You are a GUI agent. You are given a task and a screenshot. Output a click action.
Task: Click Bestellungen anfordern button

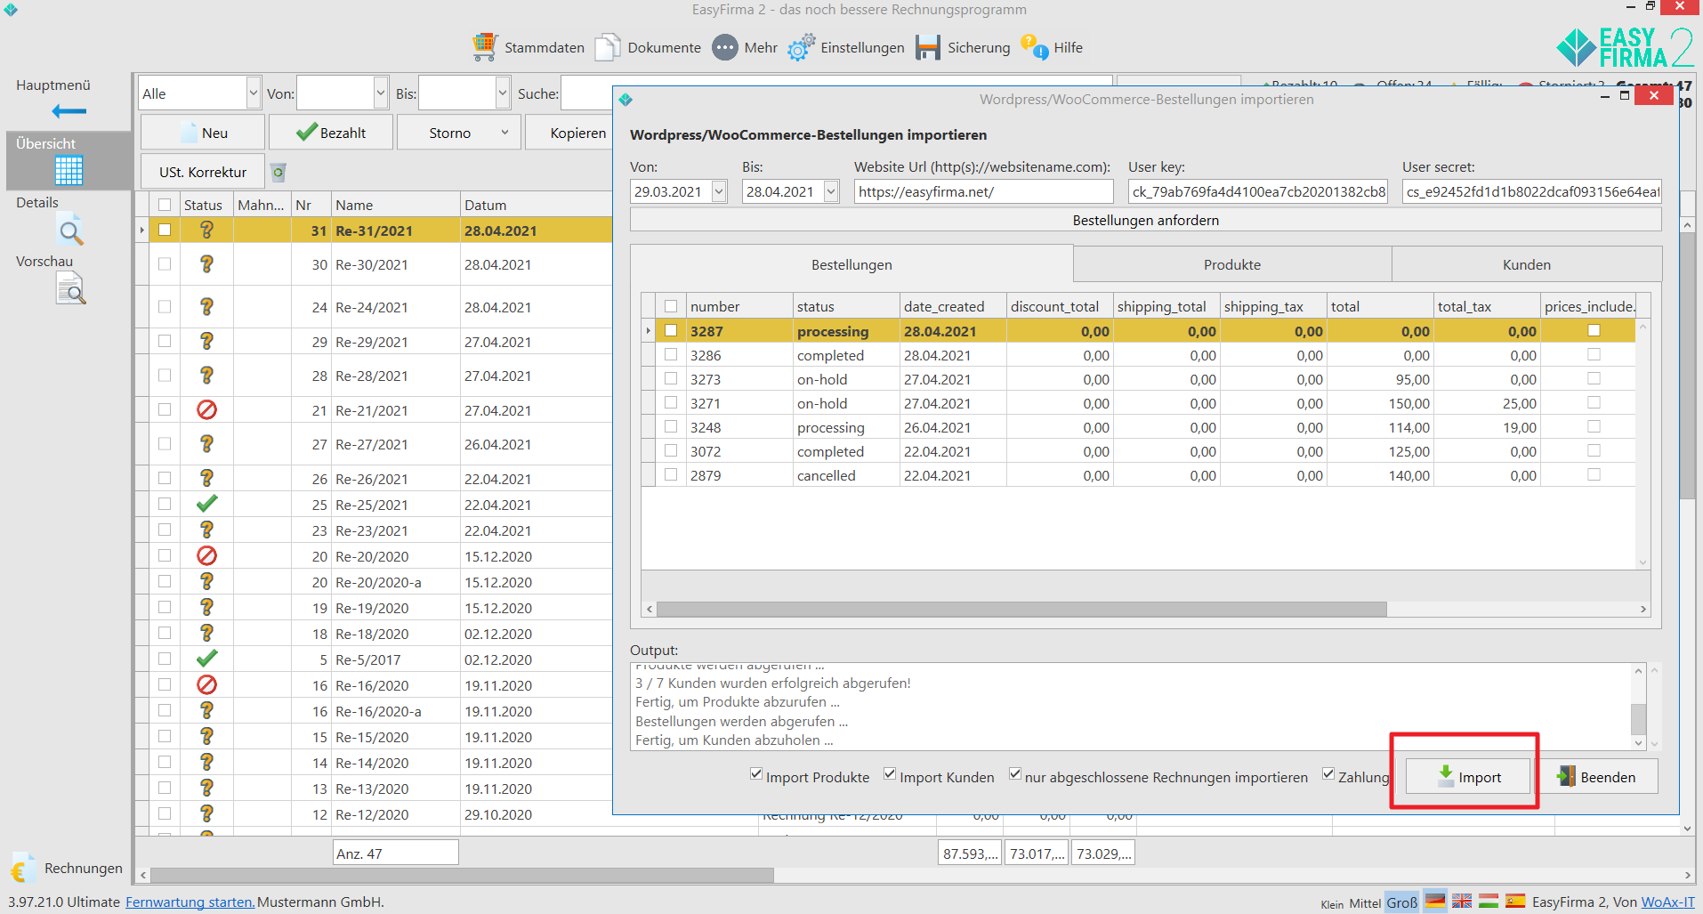point(1145,220)
